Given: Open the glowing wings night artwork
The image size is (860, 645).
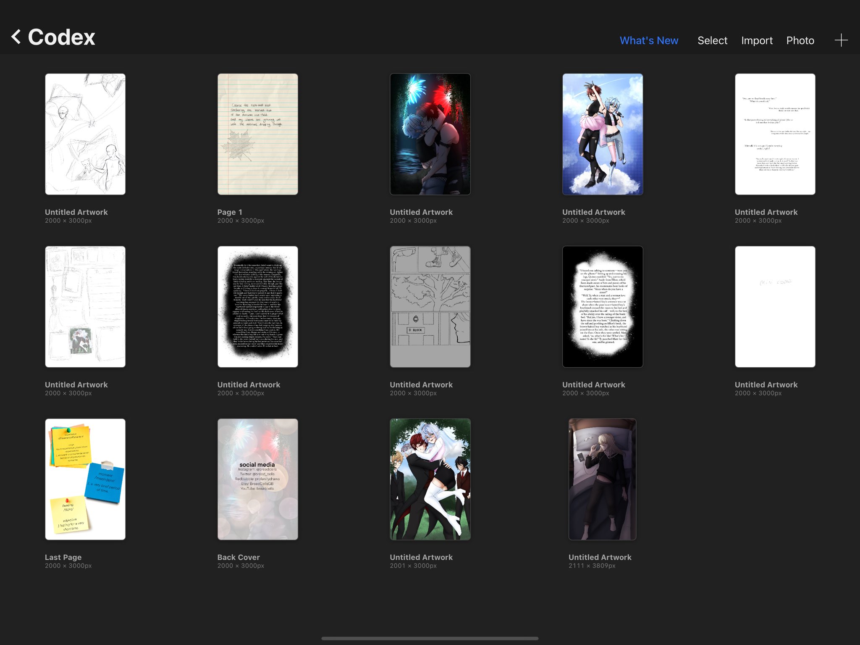Looking at the screenshot, I should (430, 134).
